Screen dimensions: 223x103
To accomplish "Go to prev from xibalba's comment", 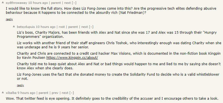I will click(x=55, y=93).
